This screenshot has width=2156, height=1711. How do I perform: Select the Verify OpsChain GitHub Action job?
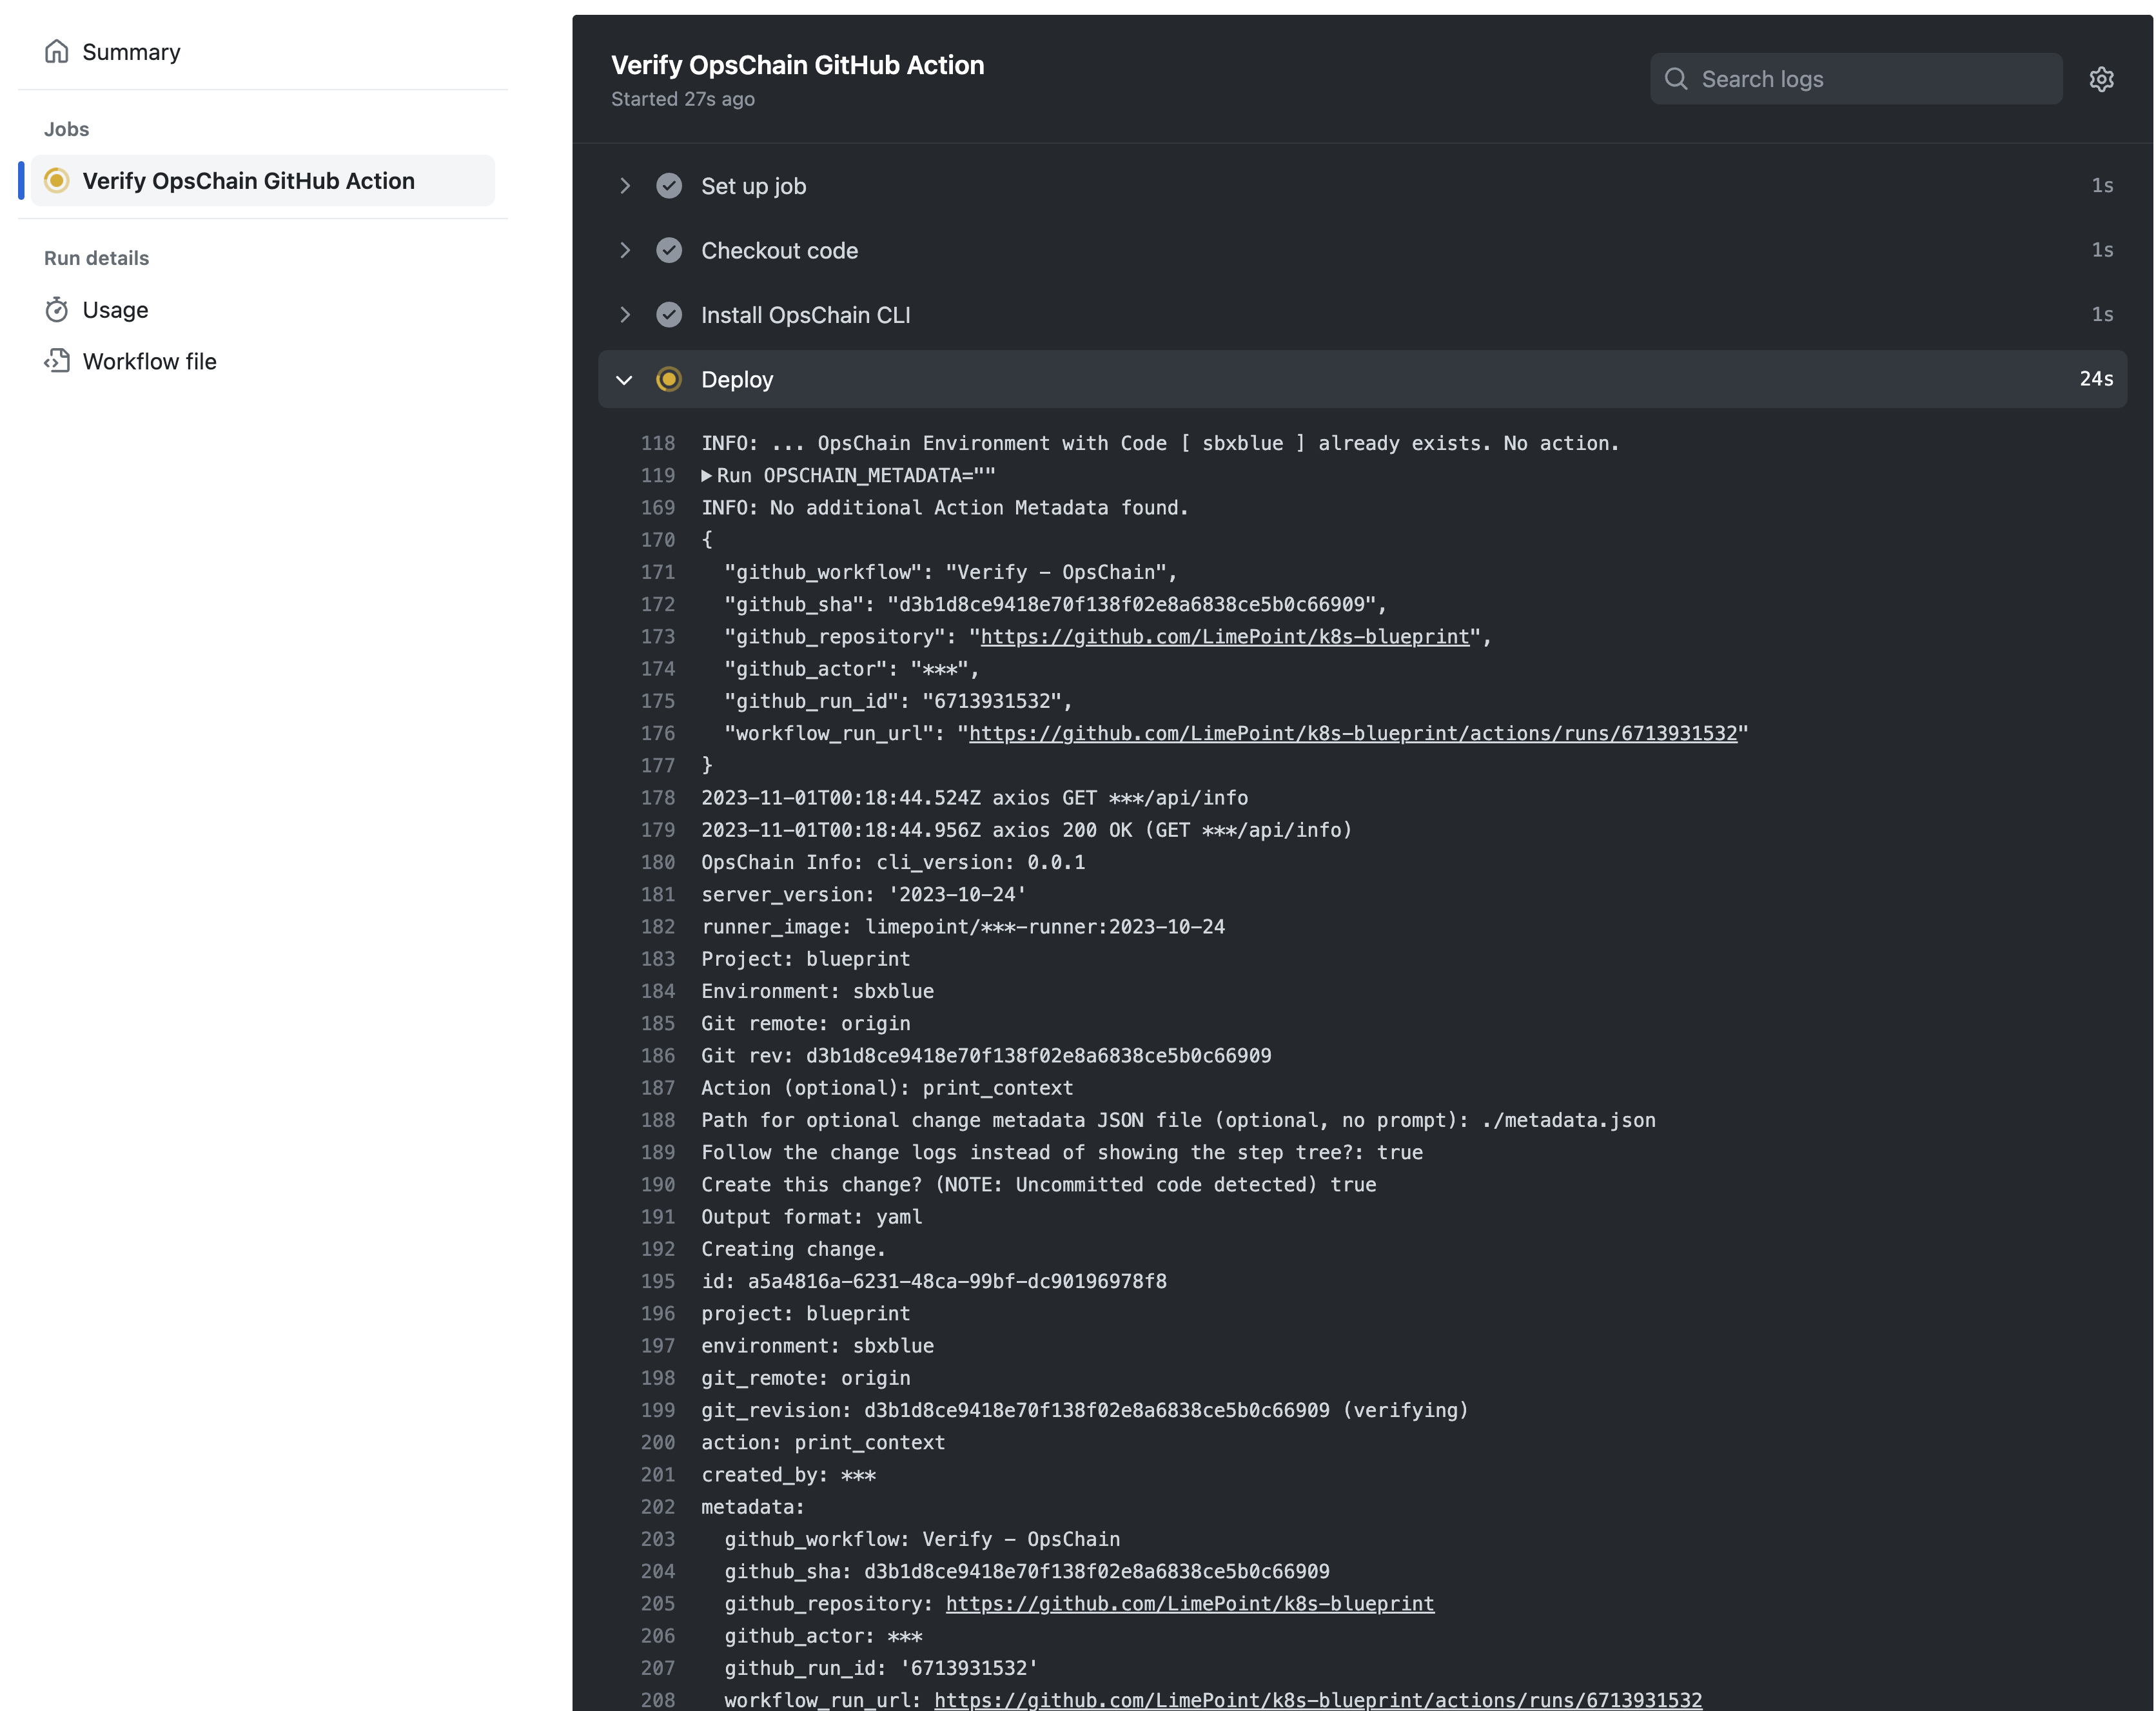pos(262,181)
